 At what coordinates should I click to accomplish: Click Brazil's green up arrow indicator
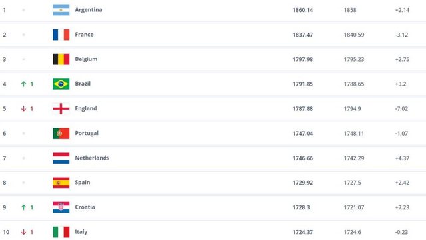point(24,84)
